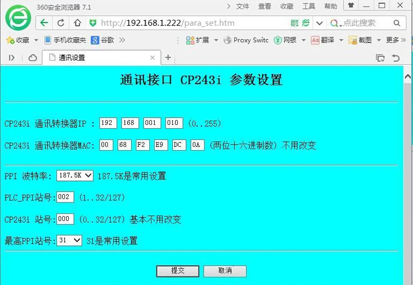This screenshot has width=413, height=285.
Task: Restore closed tab with undo icon
Action: tap(396, 58)
